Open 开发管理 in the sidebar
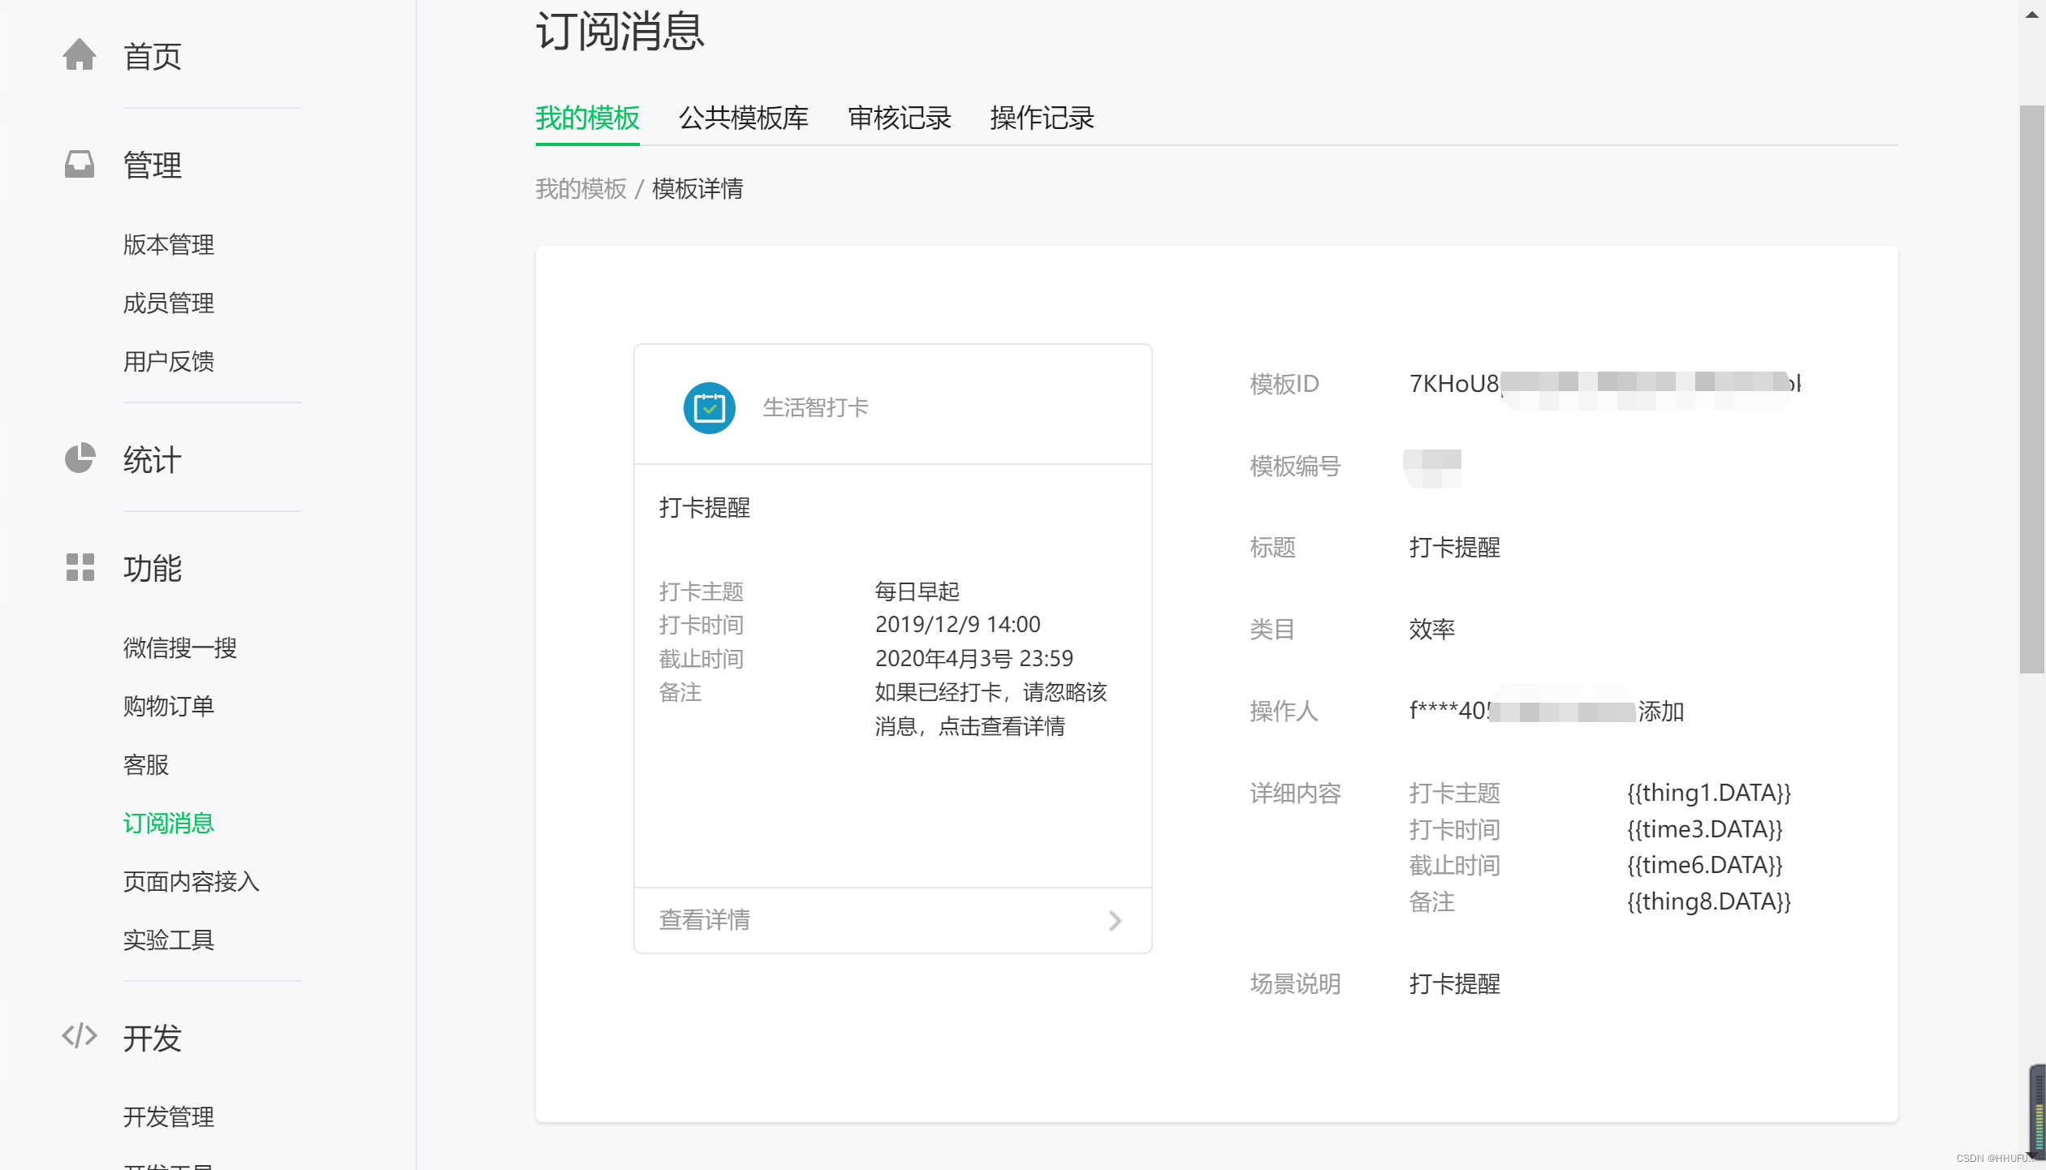 pos(169,1116)
